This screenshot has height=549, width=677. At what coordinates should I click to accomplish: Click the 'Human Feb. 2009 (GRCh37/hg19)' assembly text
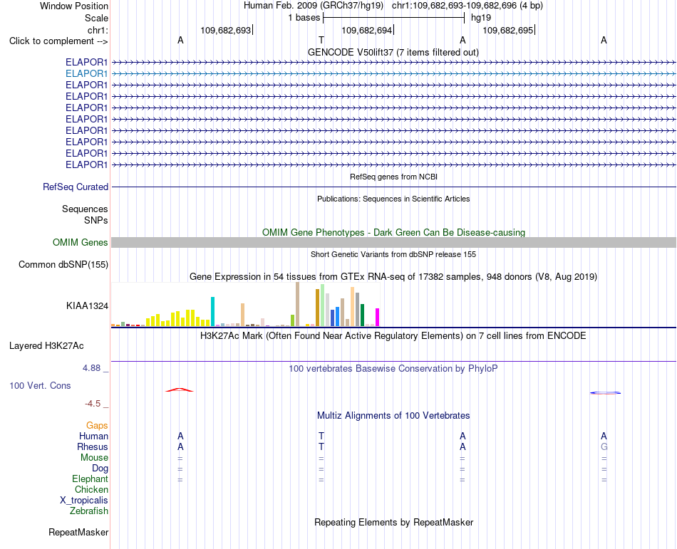[314, 6]
